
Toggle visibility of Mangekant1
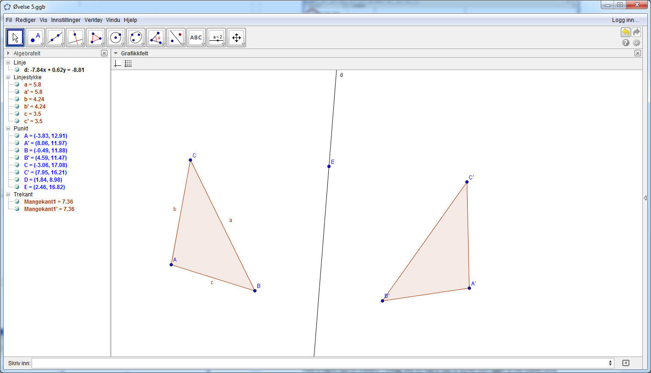click(x=17, y=202)
